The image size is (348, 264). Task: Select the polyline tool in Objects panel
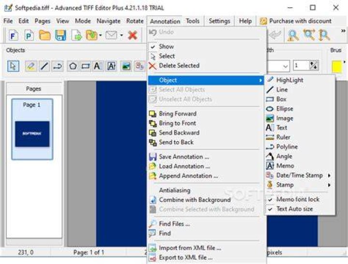pyautogui.click(x=58, y=66)
